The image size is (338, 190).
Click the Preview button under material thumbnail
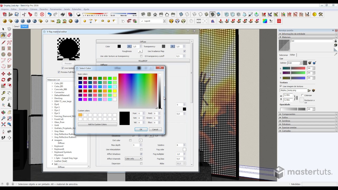click(x=68, y=64)
